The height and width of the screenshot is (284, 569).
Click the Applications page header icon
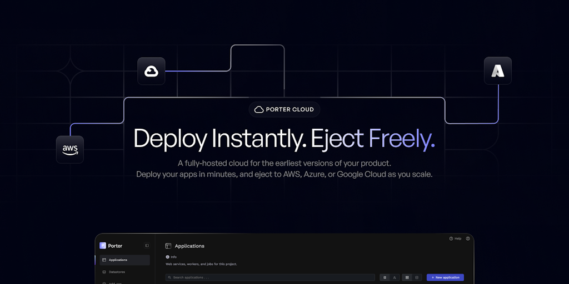pyautogui.click(x=168, y=246)
